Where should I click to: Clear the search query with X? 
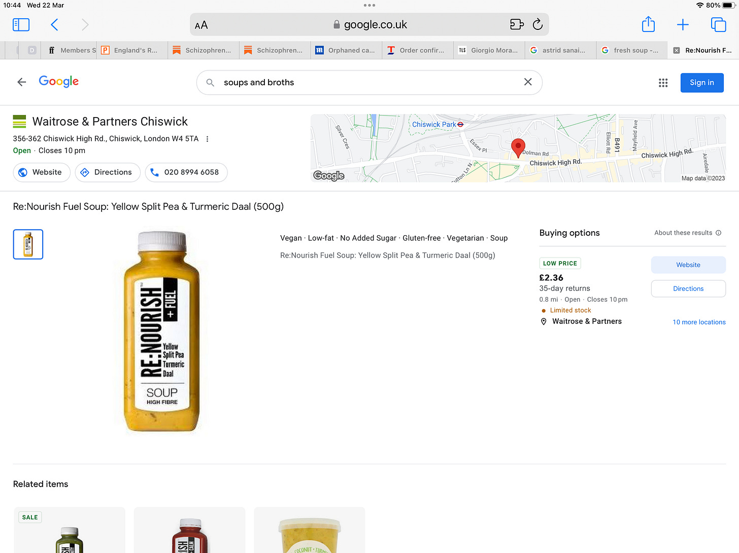pos(528,82)
